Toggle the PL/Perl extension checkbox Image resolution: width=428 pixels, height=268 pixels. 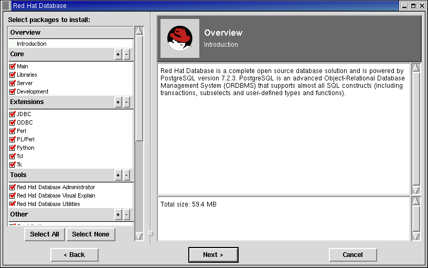(x=12, y=139)
